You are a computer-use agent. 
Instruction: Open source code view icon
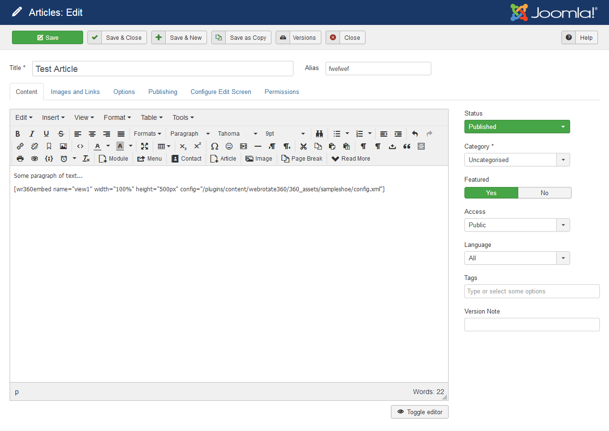pos(80,146)
